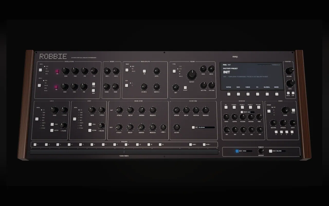Click the ribbon AMOUNT knob
The width and height of the screenshot is (329, 206).
click(x=261, y=151)
